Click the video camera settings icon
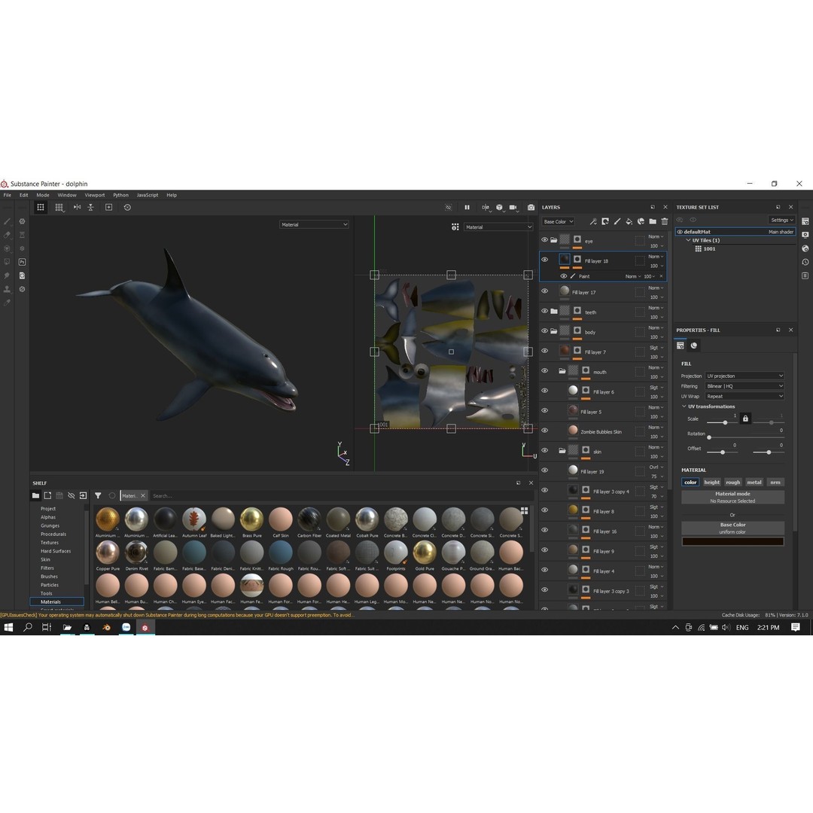Screen dimensions: 813x813 513,208
